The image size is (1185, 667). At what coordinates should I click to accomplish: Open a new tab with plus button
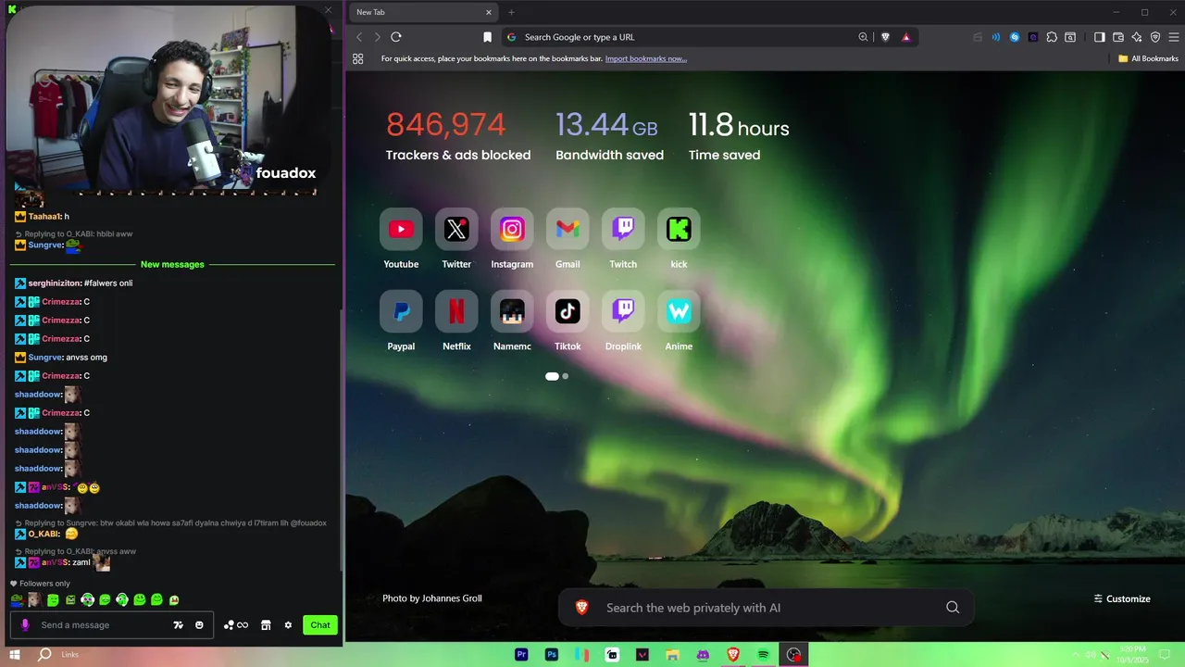511,12
